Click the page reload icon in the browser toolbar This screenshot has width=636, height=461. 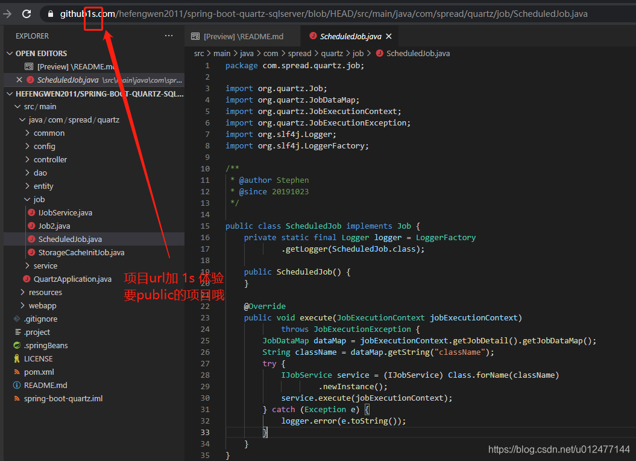[25, 12]
